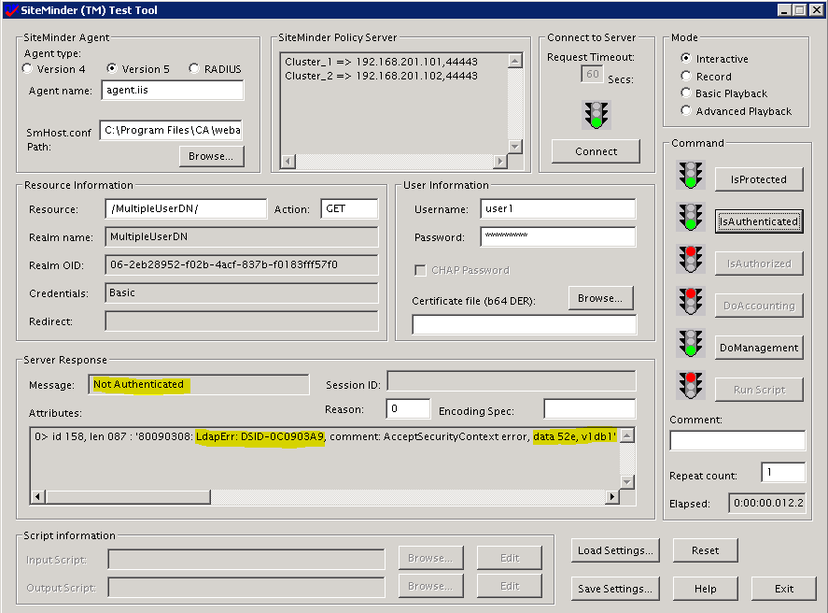This screenshot has width=828, height=613.
Task: Choose Record mode
Action: point(686,76)
